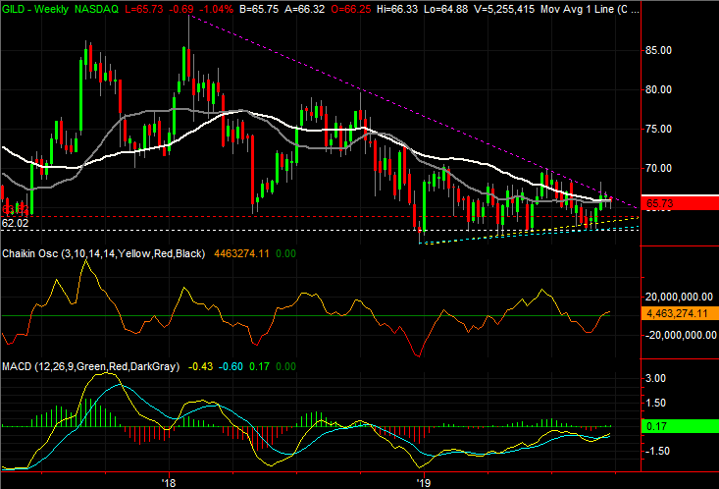Click the green MACD histogram value 0.17 in header
The width and height of the screenshot is (719, 489).
(x=259, y=366)
